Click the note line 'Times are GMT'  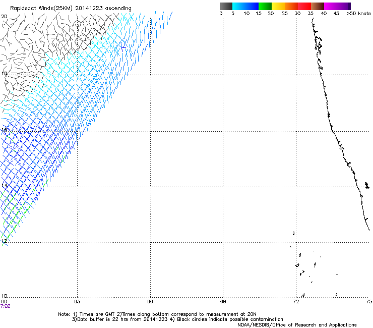pos(97,314)
